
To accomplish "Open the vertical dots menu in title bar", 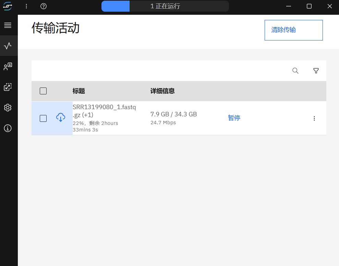I will click(x=26, y=6).
